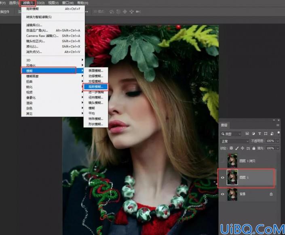Viewport: 285px width, 235px height.
Task: Hide 背景 layer eye icon
Action: (x=223, y=194)
